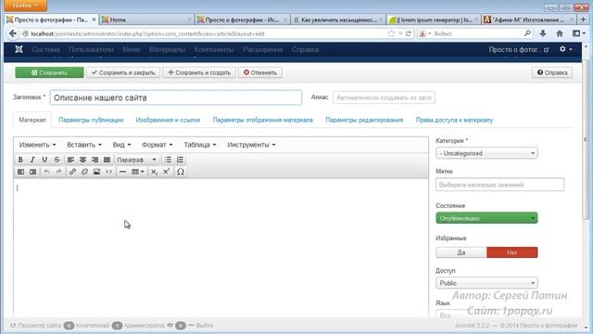Insert a bulleted list
593x334 pixels.
tap(168, 160)
